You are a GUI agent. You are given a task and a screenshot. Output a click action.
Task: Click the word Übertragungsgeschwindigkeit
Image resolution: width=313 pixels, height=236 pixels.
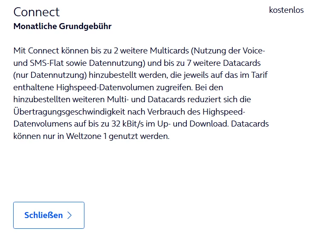point(69,112)
